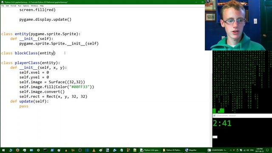The width and height of the screenshot is (272, 153).
Task: Switch to Python 3.4.0 gopherGame taskbar window
Action: pos(150,150)
